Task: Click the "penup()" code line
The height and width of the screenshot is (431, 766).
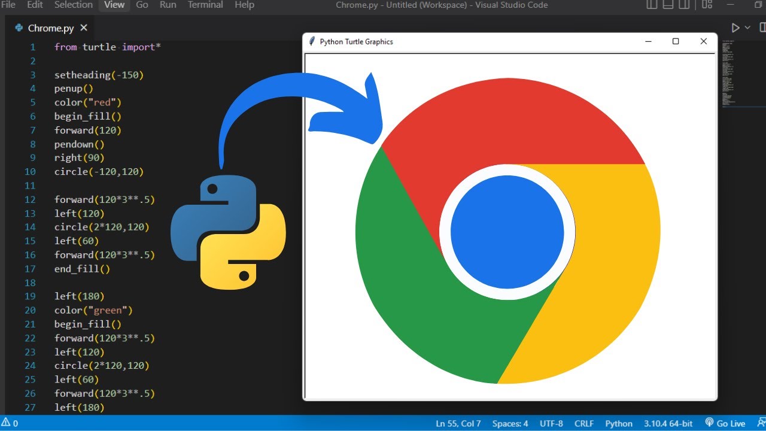Action: pos(74,89)
